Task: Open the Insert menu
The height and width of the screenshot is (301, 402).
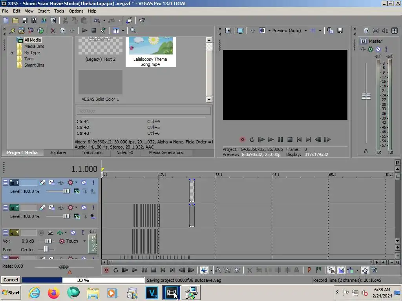Action: tap(44, 11)
